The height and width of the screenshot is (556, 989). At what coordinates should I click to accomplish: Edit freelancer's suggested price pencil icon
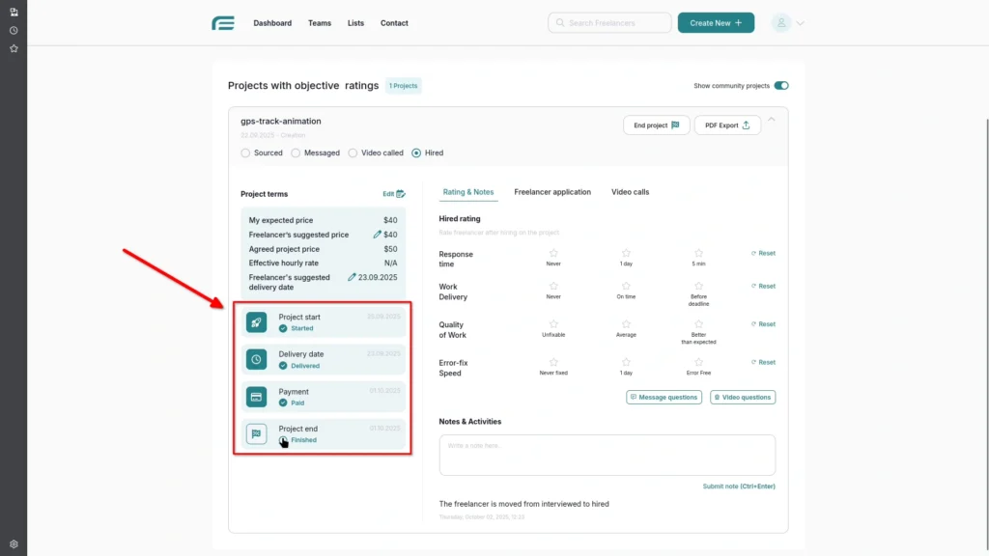(378, 235)
